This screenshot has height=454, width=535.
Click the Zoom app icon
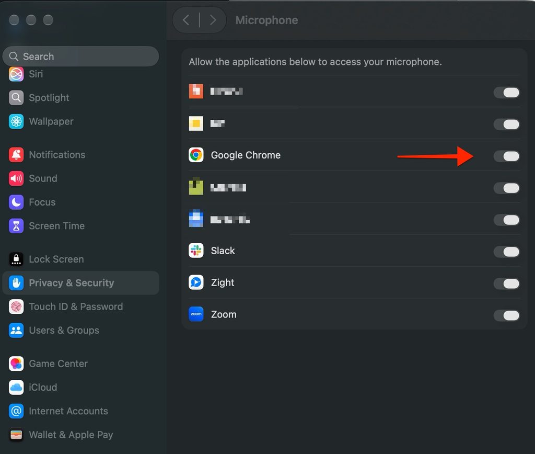pyautogui.click(x=196, y=314)
